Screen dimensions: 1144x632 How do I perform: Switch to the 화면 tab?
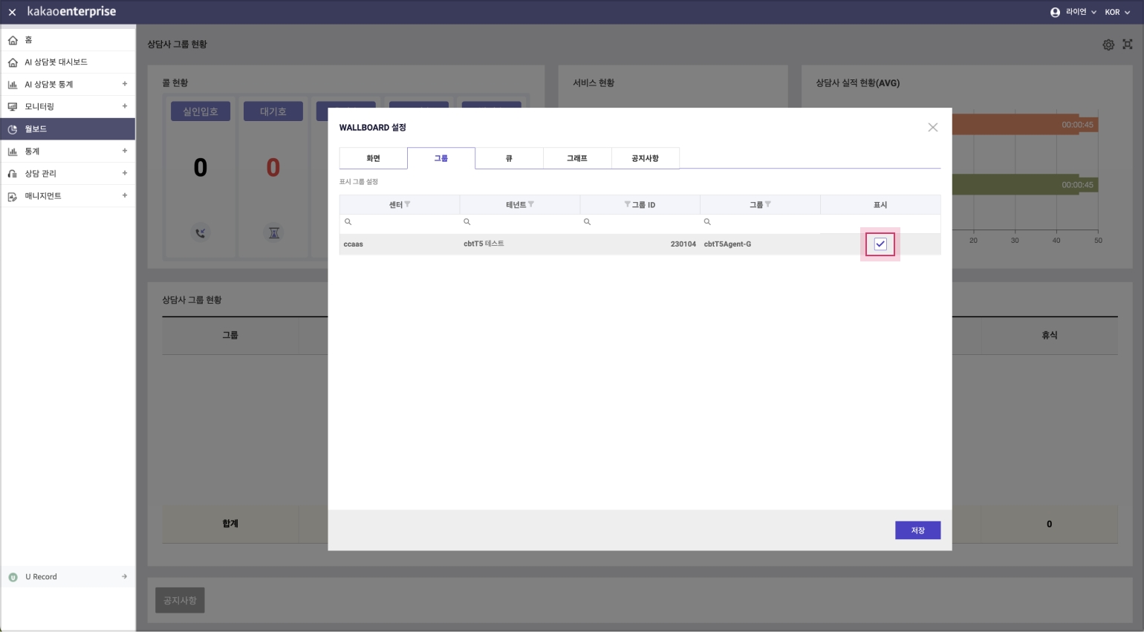click(373, 158)
